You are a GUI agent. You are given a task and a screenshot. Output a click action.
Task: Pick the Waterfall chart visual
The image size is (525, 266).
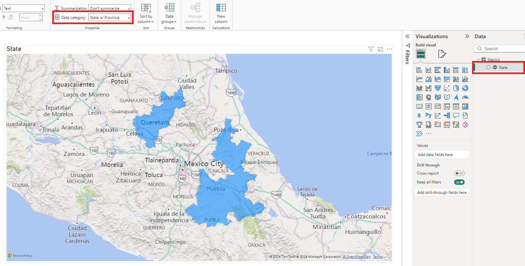coord(428,88)
